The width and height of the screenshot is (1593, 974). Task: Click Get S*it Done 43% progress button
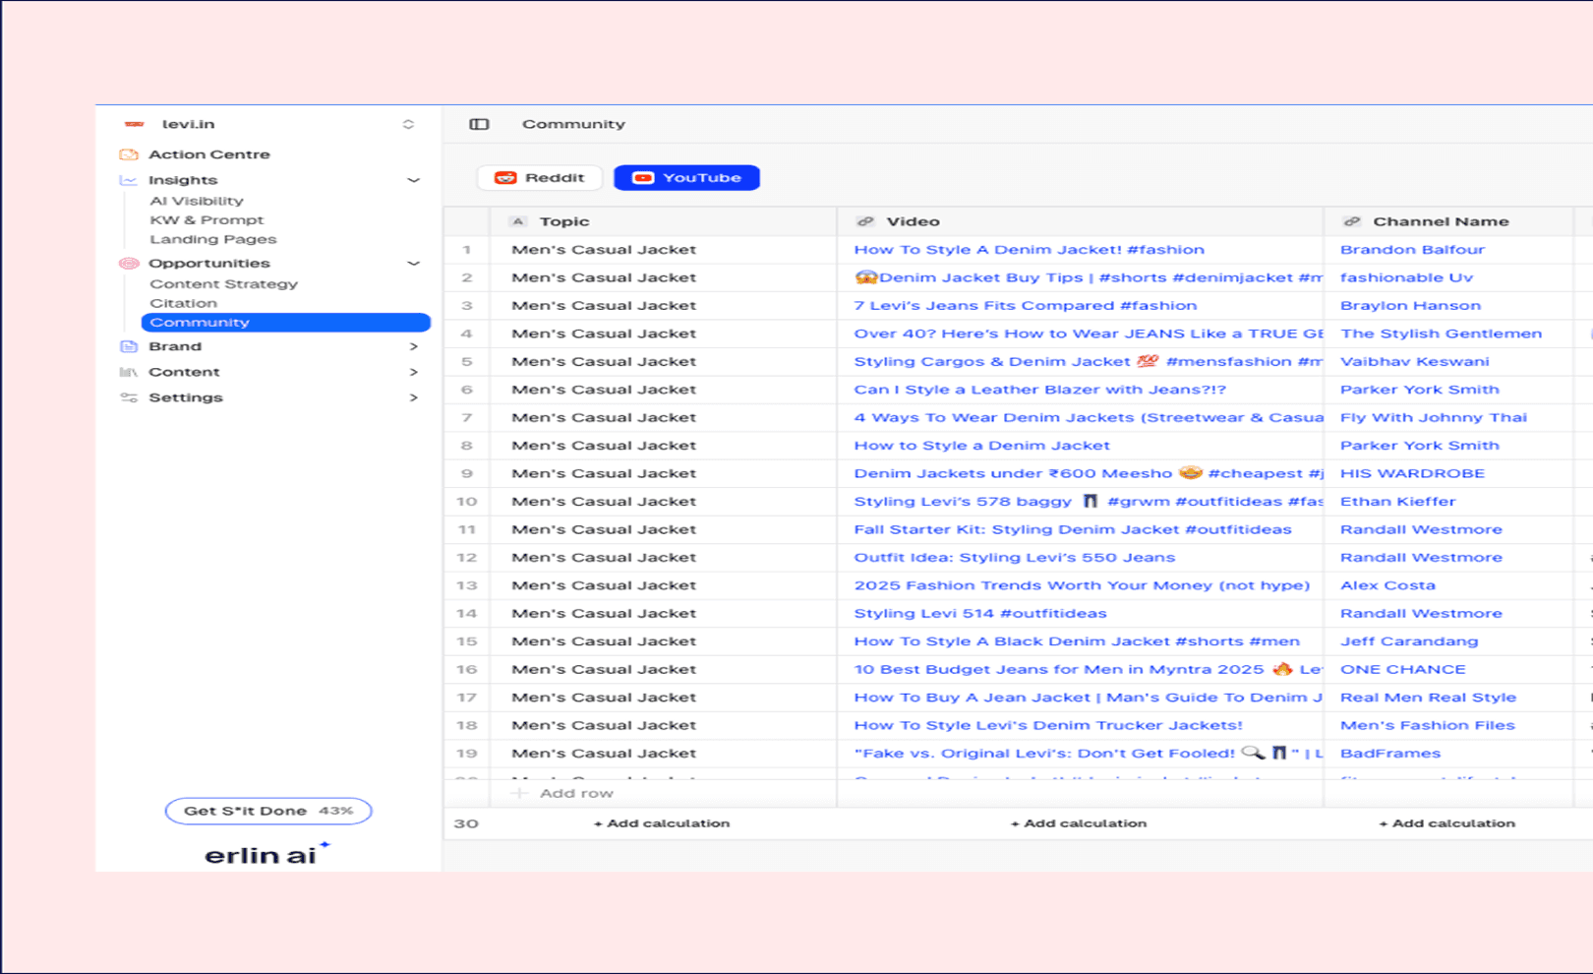tap(268, 811)
